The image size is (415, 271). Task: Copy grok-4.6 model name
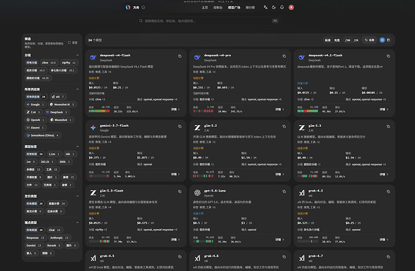(284, 257)
